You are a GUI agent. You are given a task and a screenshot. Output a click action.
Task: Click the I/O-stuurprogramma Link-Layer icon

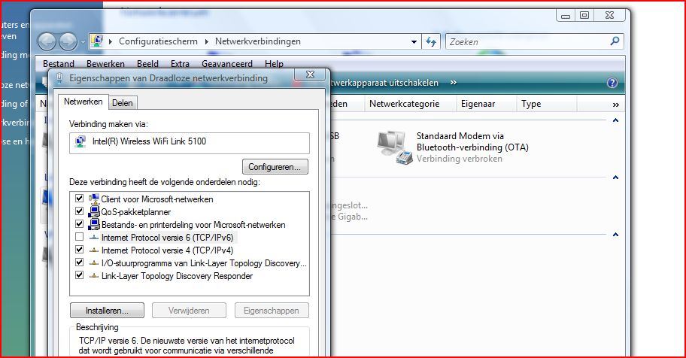[93, 263]
